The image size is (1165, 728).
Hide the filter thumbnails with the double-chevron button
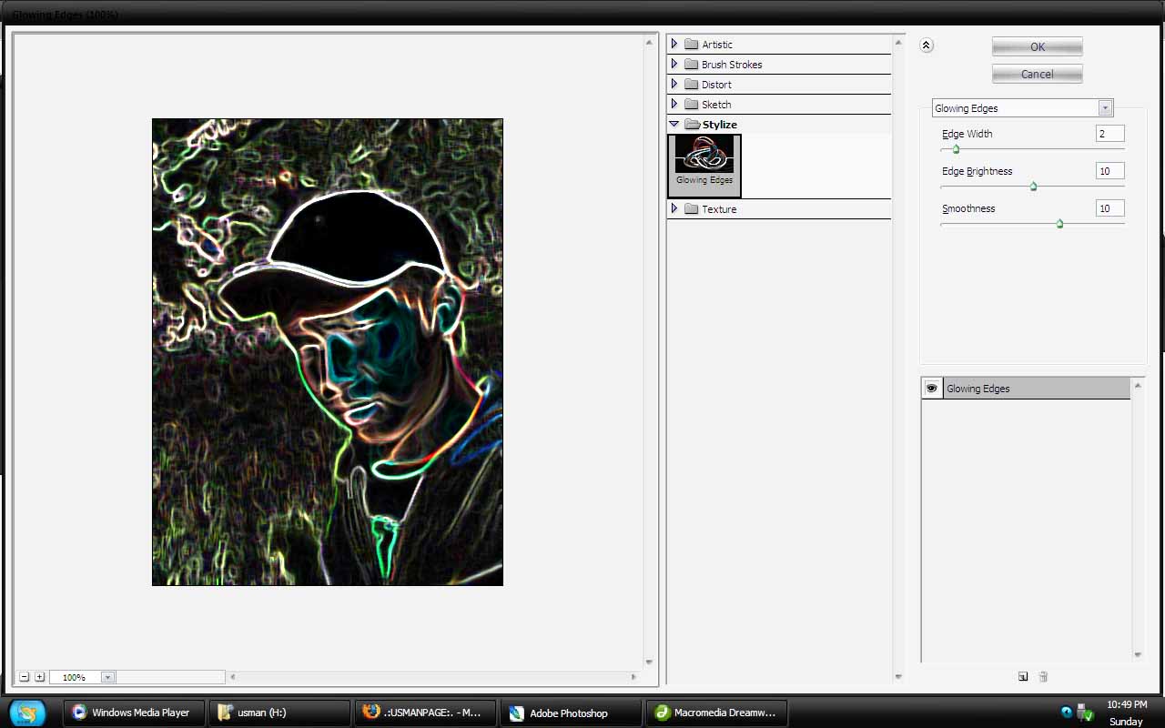(927, 45)
